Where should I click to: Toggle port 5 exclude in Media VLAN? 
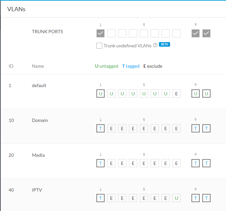click(x=144, y=163)
